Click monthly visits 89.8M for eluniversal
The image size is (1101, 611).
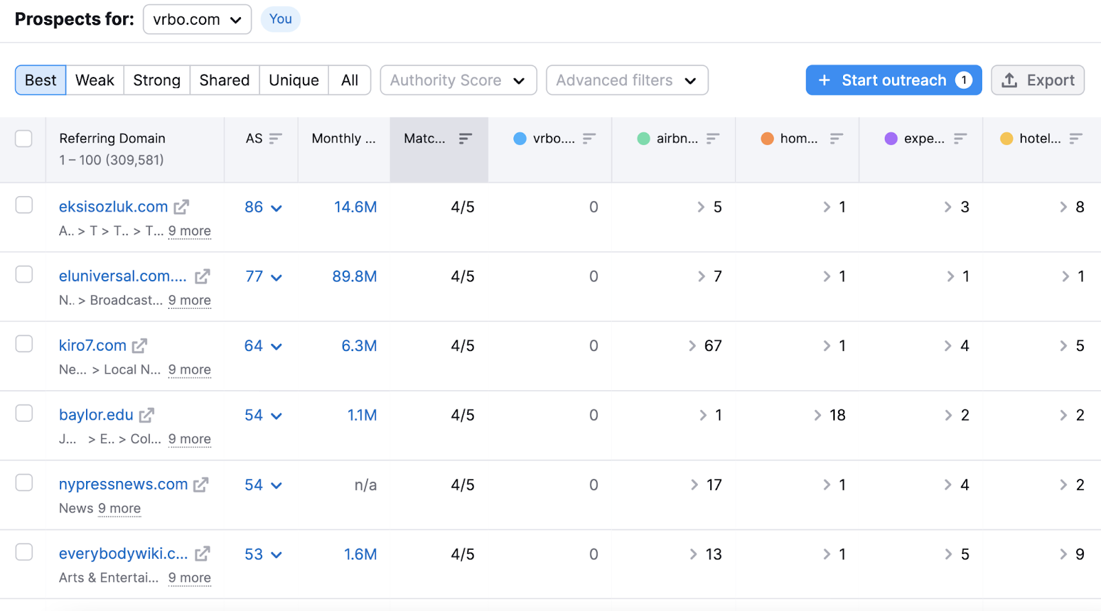click(354, 277)
